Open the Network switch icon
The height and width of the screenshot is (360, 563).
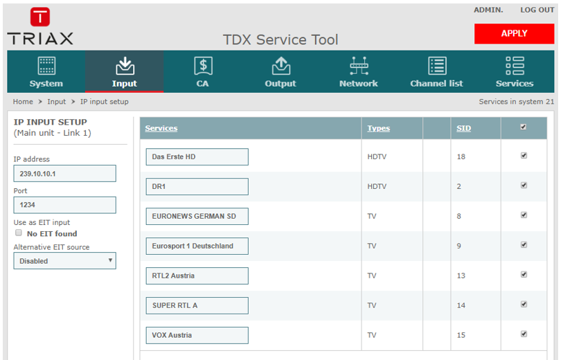(x=359, y=66)
